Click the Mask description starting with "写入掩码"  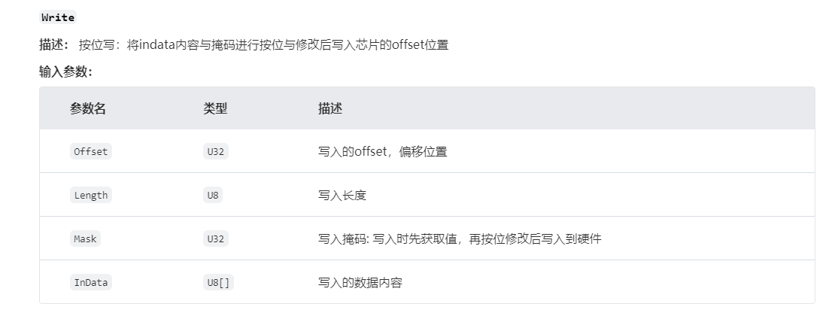point(459,238)
